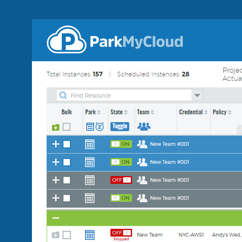The height and width of the screenshot is (242, 242).
Task: Click the Total Instances 157 count
Action: click(98, 74)
